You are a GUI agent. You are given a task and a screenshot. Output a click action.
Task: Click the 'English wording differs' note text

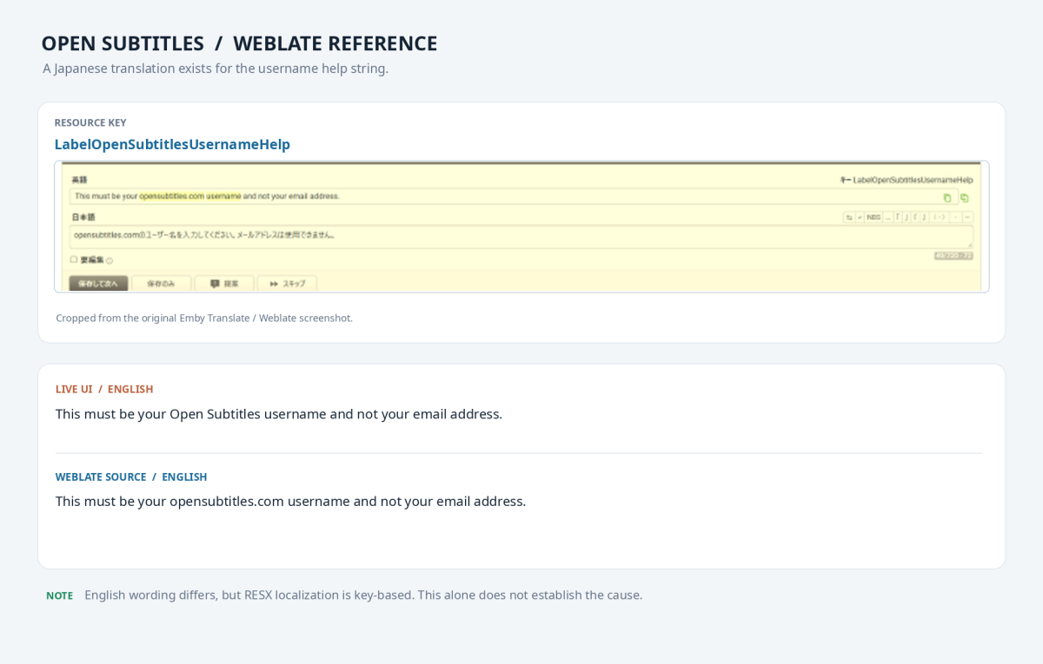pos(363,595)
